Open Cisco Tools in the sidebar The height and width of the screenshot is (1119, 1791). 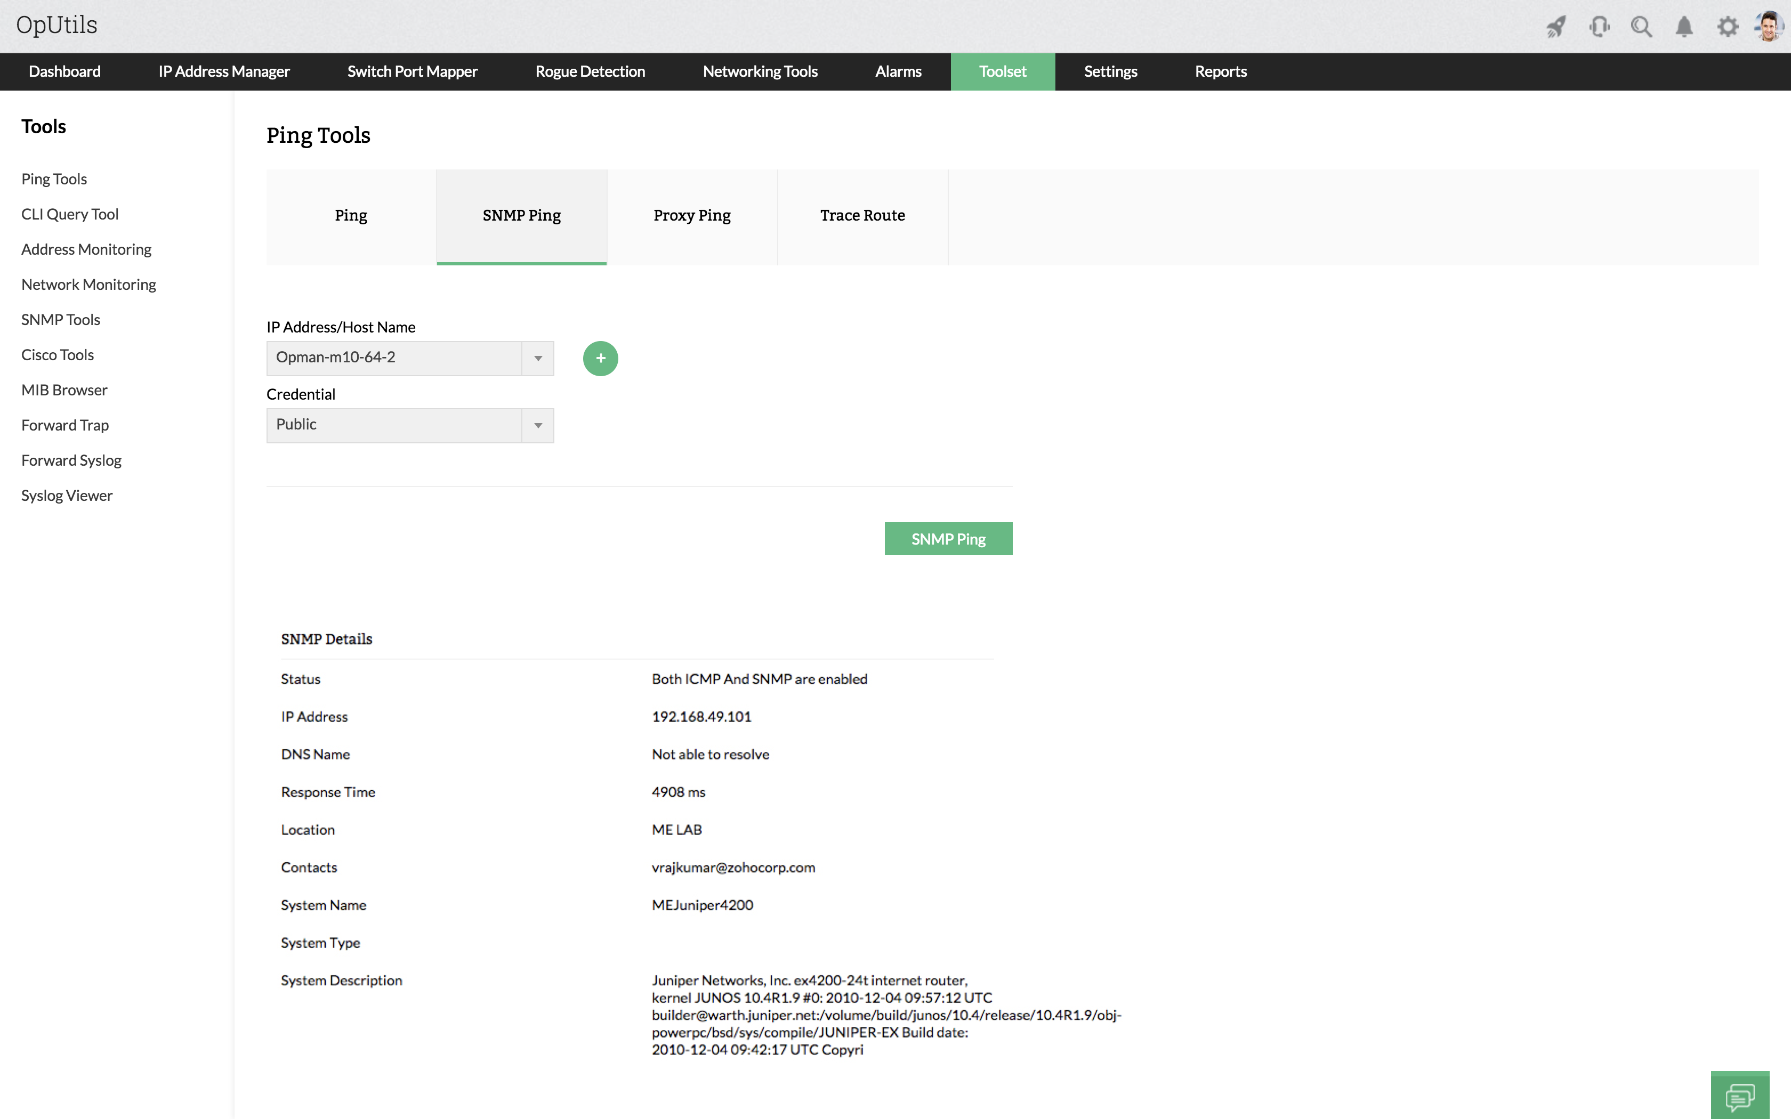click(x=58, y=355)
